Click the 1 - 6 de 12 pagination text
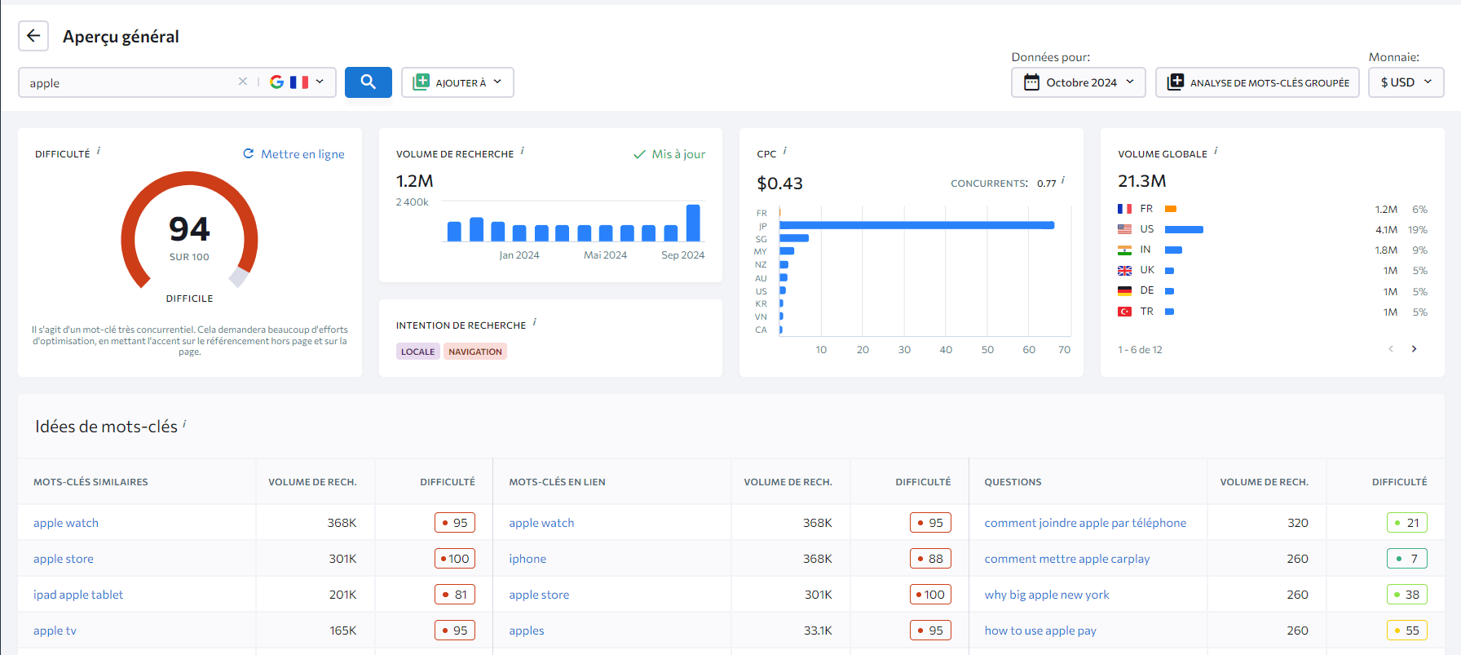The height and width of the screenshot is (655, 1461). click(1140, 350)
